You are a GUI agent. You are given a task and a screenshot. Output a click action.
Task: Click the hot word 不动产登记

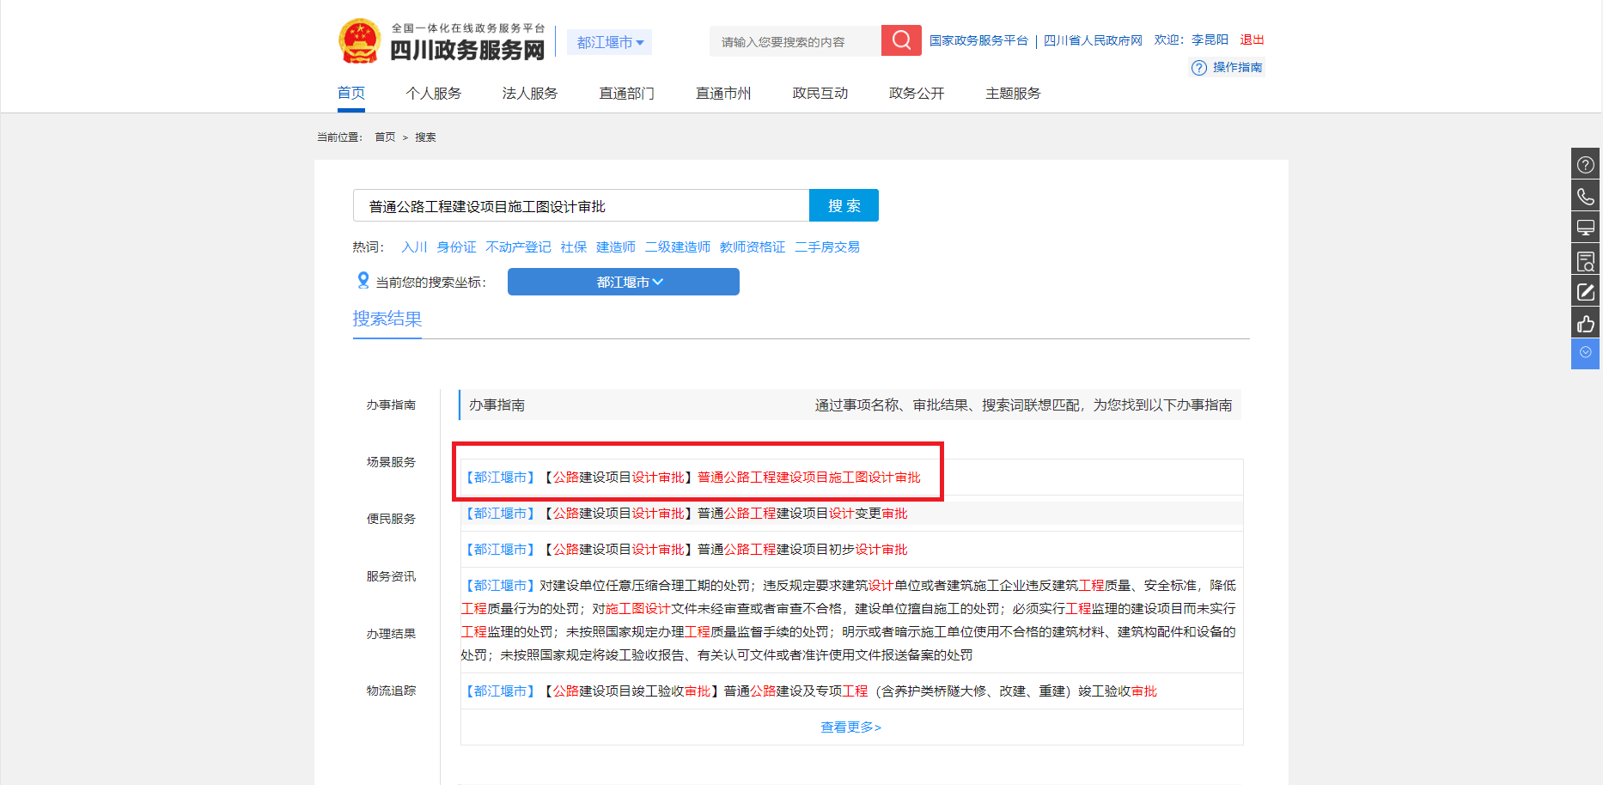pyautogui.click(x=518, y=246)
